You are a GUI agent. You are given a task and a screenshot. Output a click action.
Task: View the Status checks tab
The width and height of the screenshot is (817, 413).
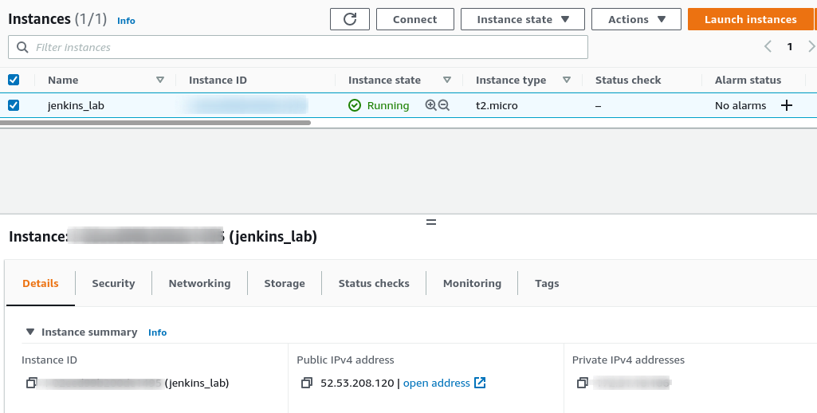(x=374, y=284)
